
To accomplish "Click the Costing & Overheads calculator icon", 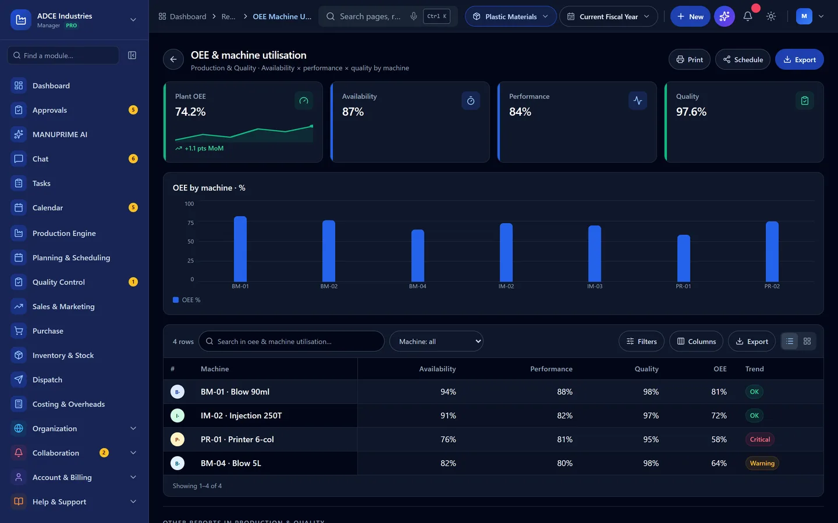I will click(x=19, y=404).
